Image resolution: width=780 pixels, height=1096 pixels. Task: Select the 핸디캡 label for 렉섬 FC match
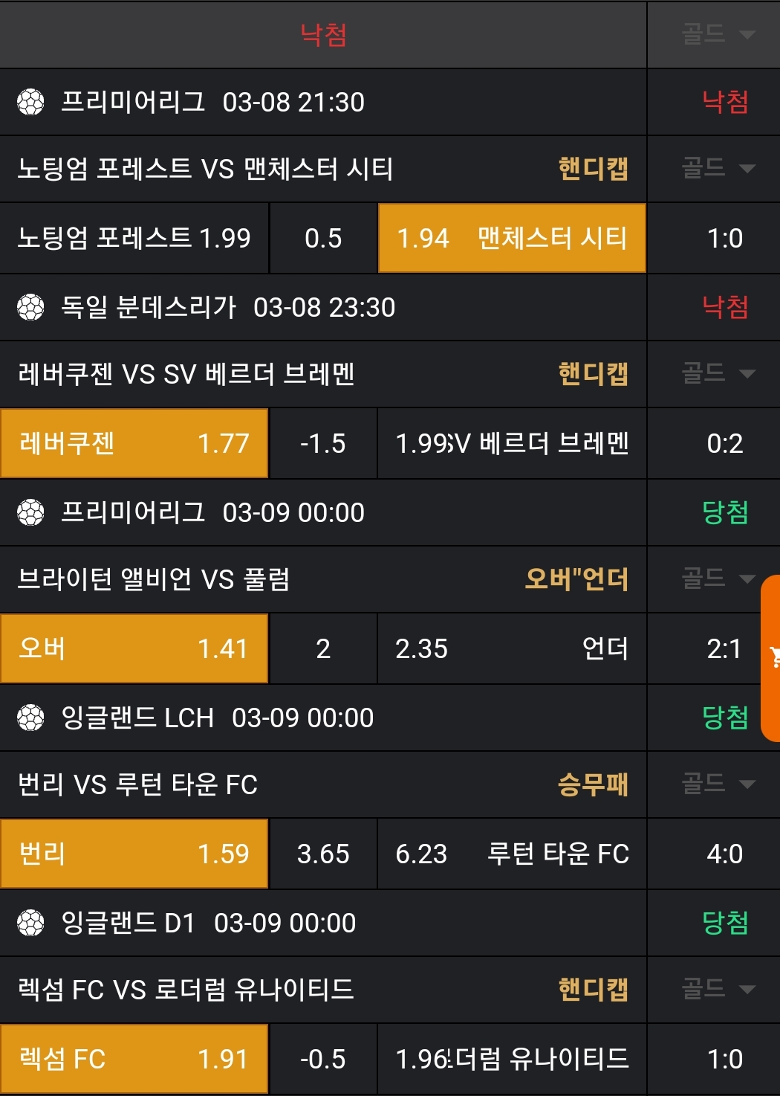(x=593, y=989)
